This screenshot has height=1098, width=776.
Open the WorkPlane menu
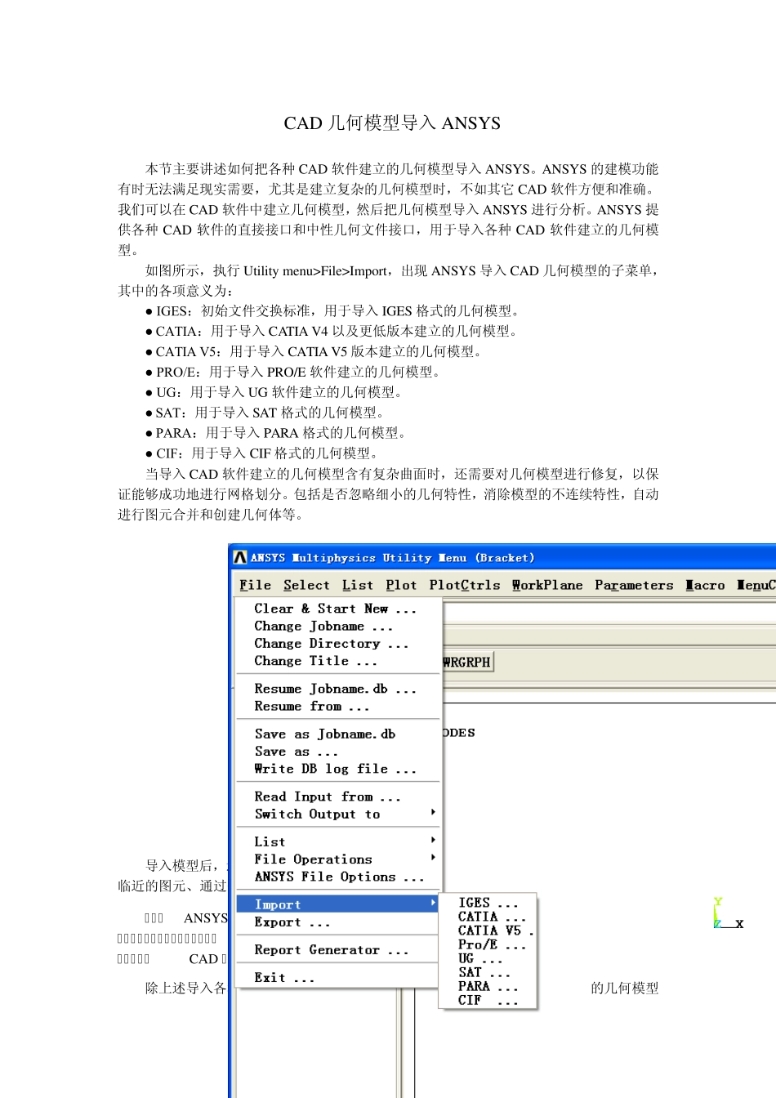click(547, 585)
